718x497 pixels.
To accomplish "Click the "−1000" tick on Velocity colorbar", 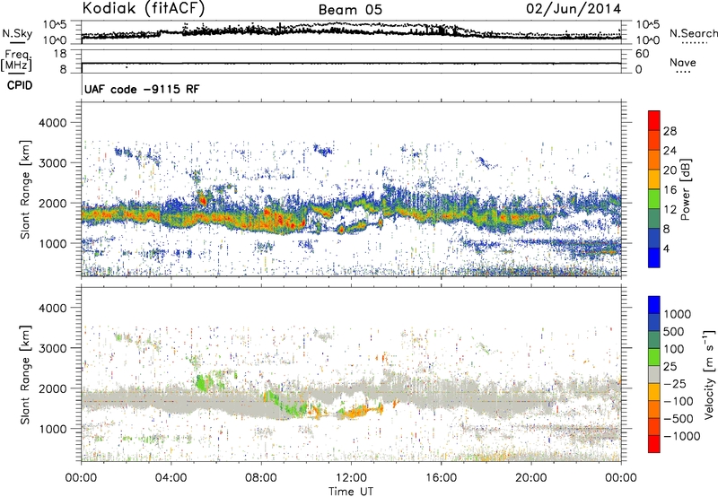I will click(682, 436).
